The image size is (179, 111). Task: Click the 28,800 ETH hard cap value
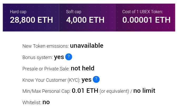31,20
